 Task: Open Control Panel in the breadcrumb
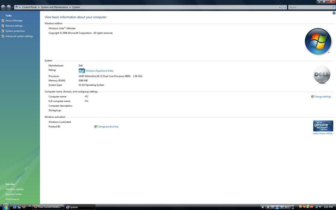click(x=29, y=7)
